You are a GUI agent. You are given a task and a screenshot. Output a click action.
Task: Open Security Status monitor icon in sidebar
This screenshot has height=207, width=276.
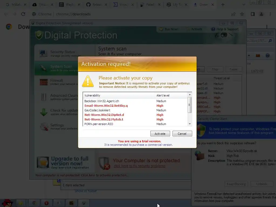click(x=43, y=53)
